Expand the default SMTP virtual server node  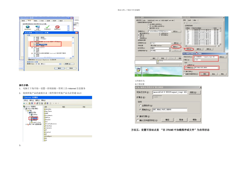pos(26,124)
